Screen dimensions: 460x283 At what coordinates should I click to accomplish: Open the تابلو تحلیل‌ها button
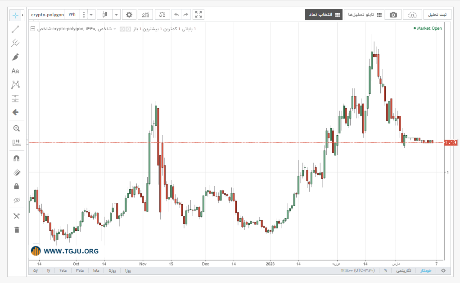364,15
